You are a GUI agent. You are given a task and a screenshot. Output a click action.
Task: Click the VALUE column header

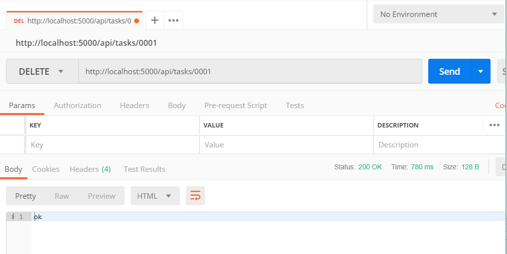coord(213,126)
